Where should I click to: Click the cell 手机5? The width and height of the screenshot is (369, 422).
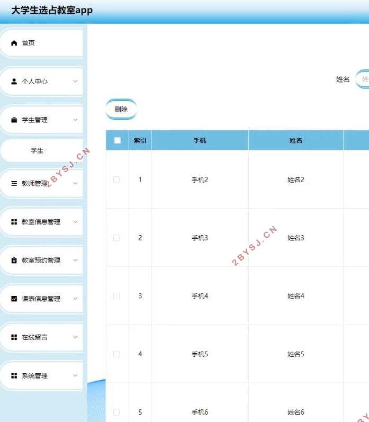pyautogui.click(x=200, y=354)
